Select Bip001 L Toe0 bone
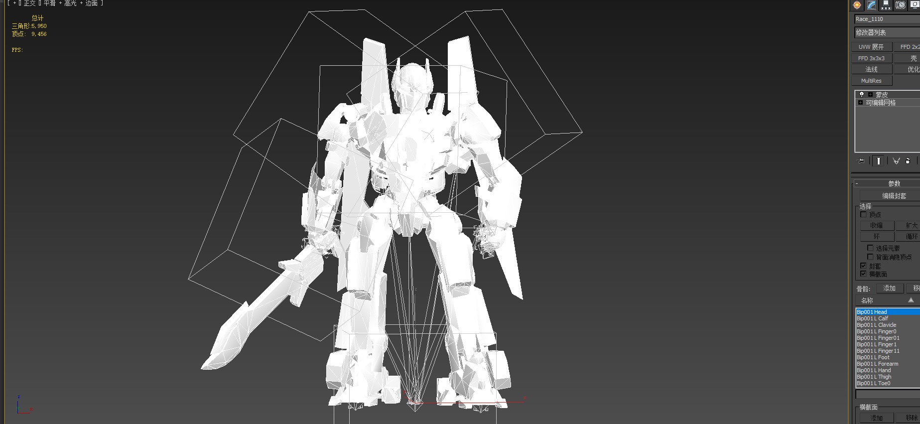The image size is (920, 424). pos(888,383)
